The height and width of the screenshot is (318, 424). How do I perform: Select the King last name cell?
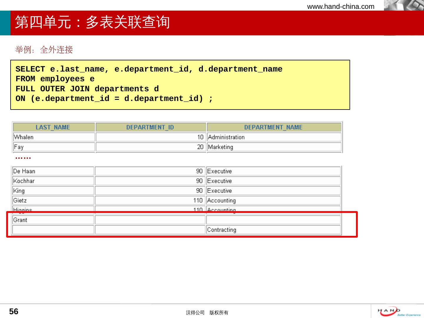pos(53,191)
